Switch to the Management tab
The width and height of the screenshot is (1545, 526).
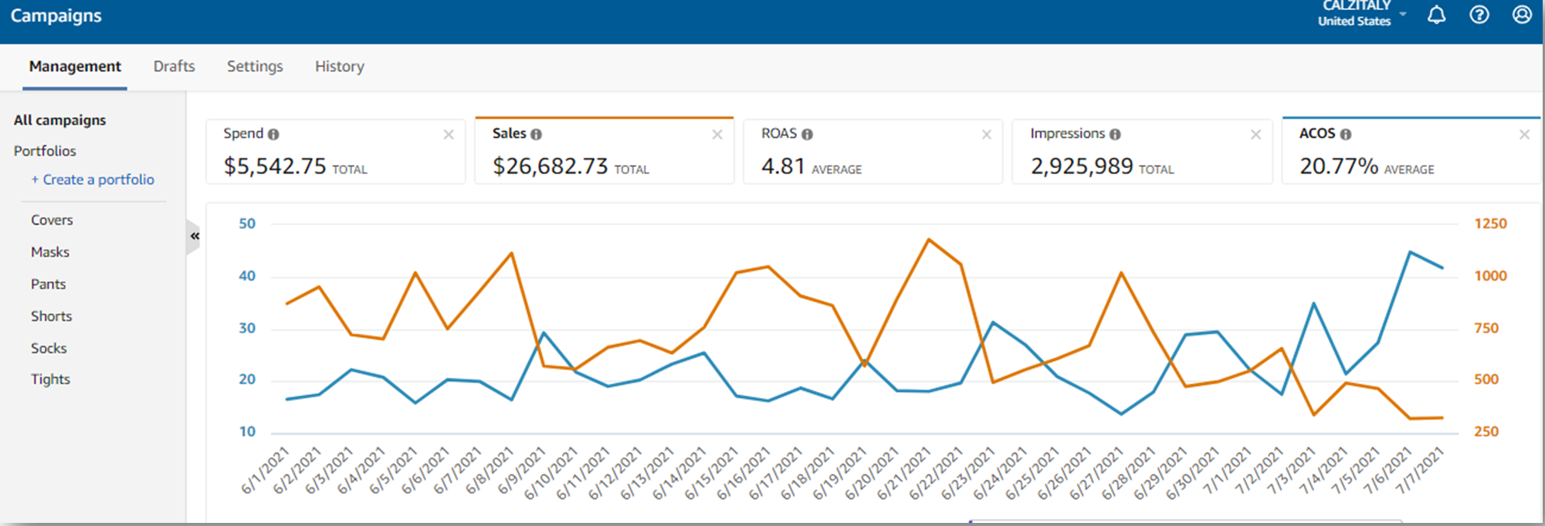pos(75,67)
